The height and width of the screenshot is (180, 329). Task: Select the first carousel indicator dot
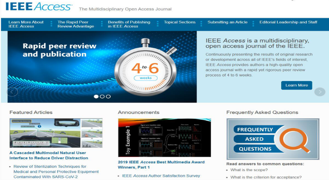(95, 96)
